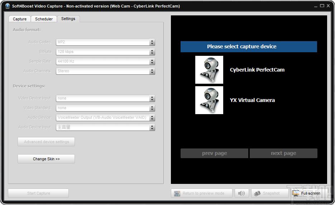
Task: Select the CyberLink PerfectCam webcam icon
Action: click(x=209, y=70)
